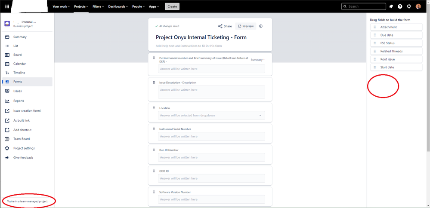430x208 pixels.
Task: Click the Software Version Number answer box
Action: click(x=211, y=199)
